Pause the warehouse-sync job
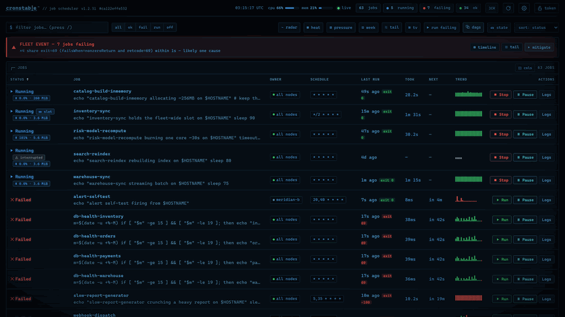The width and height of the screenshot is (565, 317). pyautogui.click(x=525, y=180)
